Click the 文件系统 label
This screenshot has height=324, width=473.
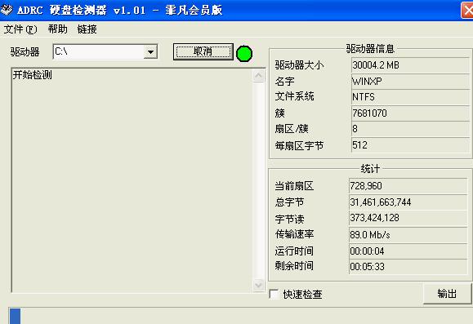[294, 96]
